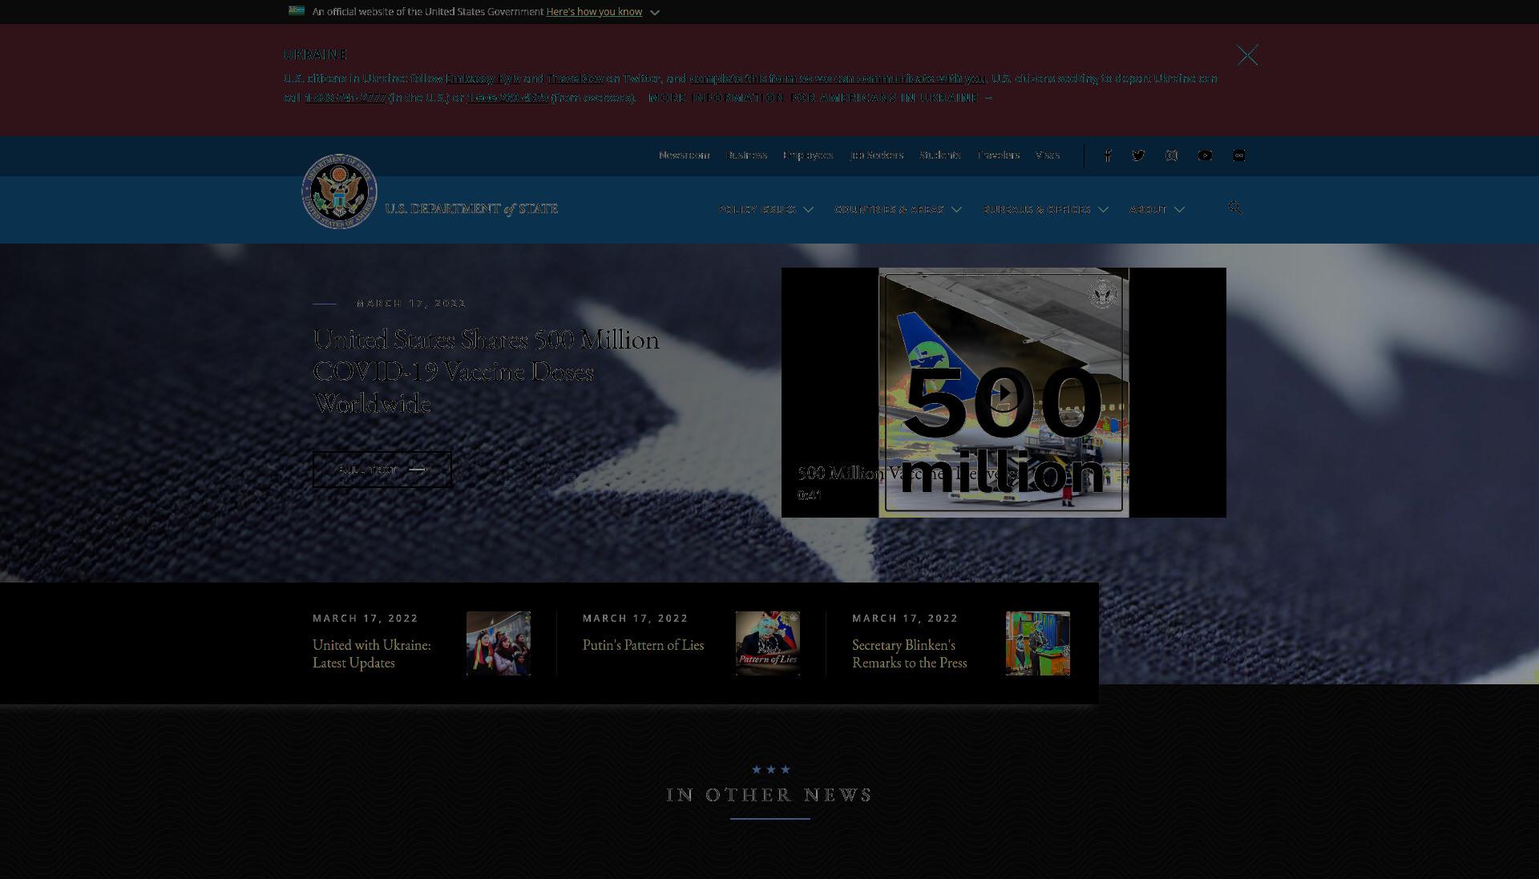This screenshot has width=1539, height=879.
Task: Expand the Countries & Areas menu
Action: pos(898,209)
